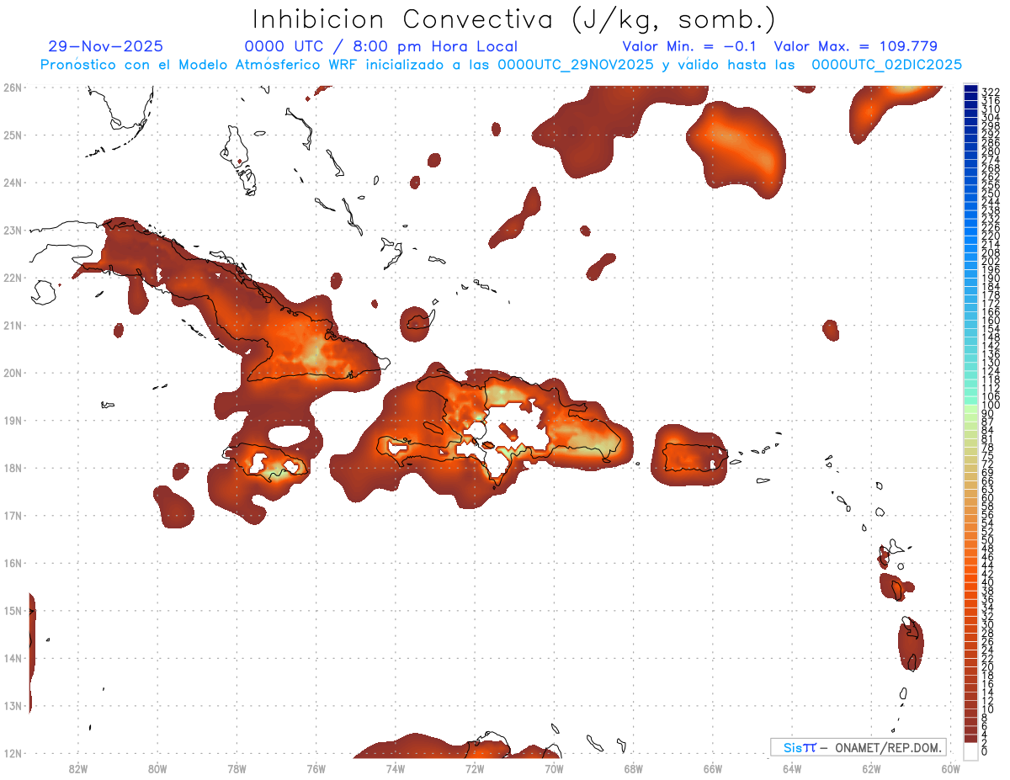This screenshot has height=780, width=1010.
Task: Click the '17N' latitude label
Action: tap(13, 515)
